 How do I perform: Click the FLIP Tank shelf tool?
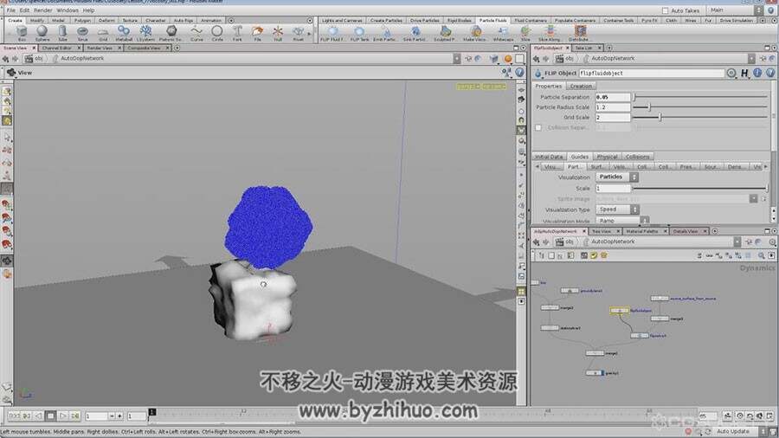click(359, 33)
